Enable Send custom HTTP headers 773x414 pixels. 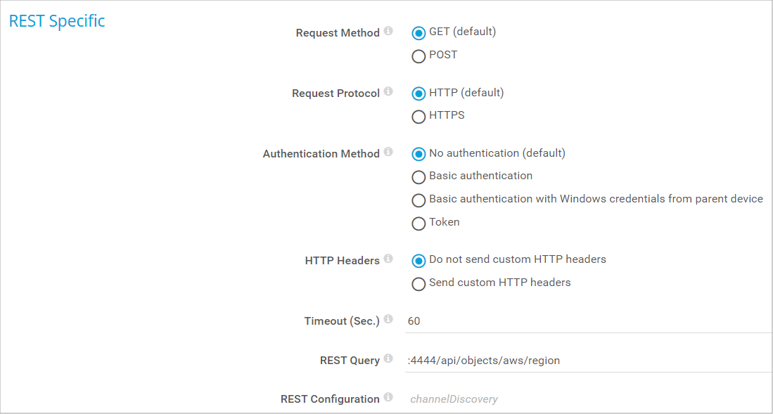point(419,284)
